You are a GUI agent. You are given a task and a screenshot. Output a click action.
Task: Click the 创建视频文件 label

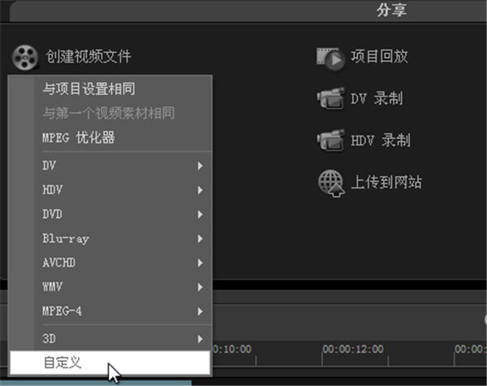point(88,57)
